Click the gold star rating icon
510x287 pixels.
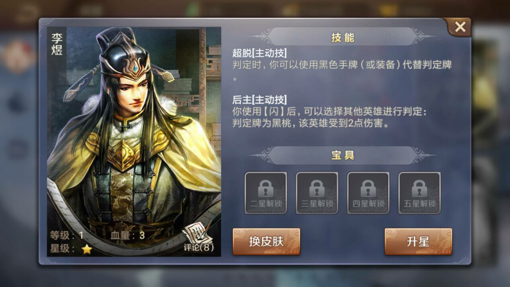(87, 249)
